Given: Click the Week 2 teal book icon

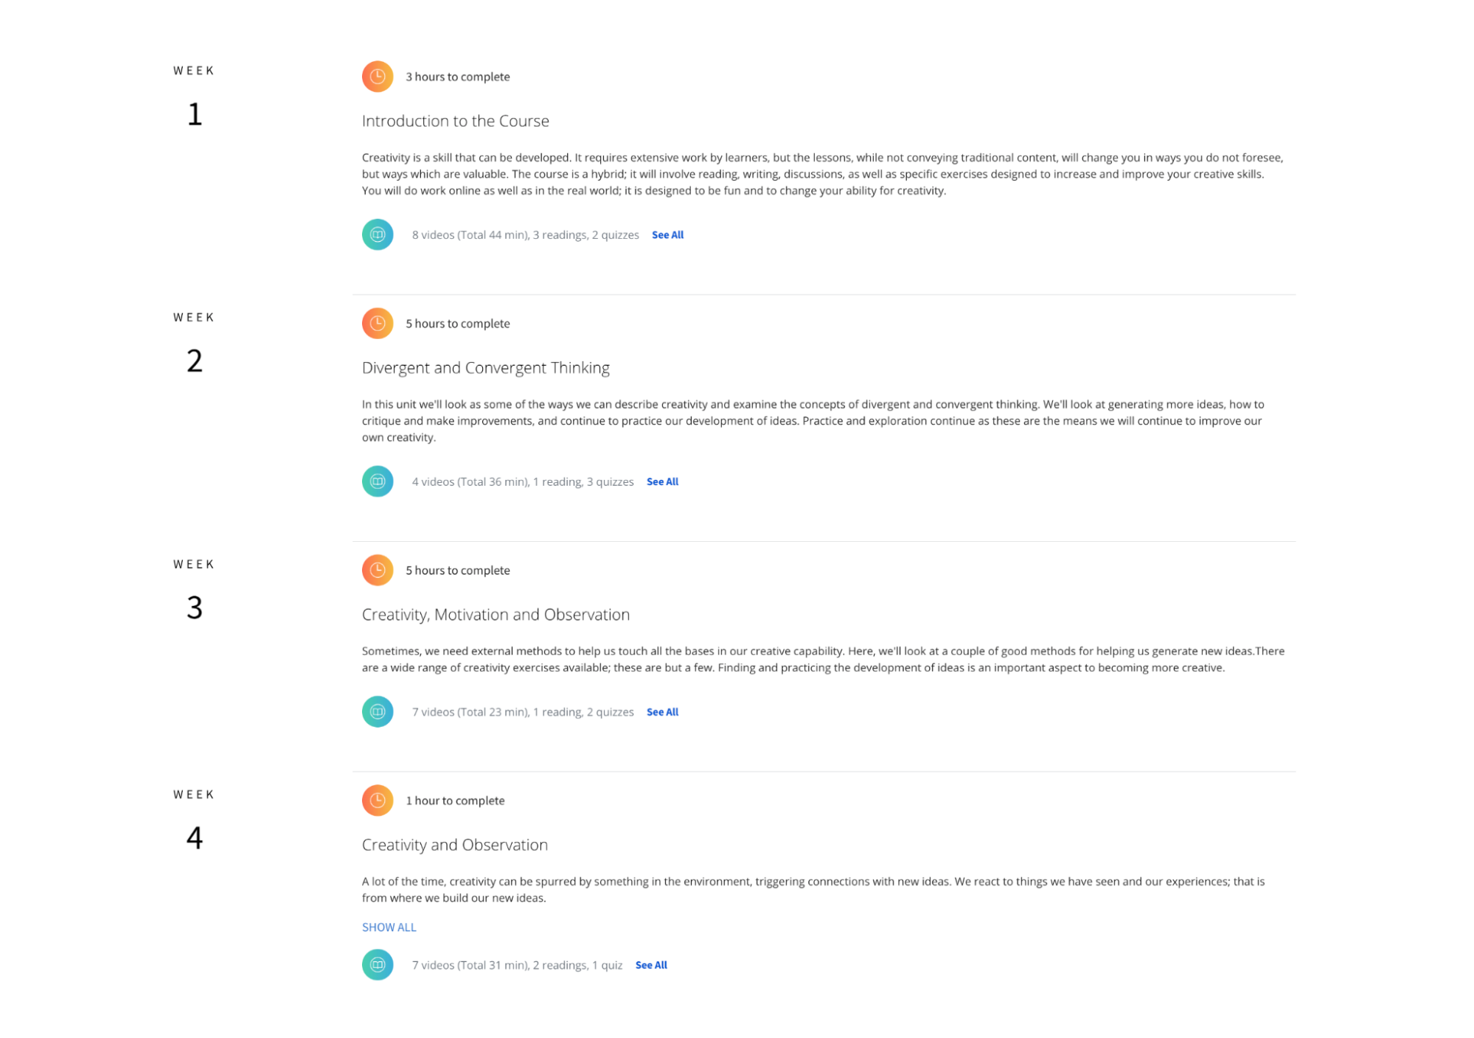Looking at the screenshot, I should (377, 482).
